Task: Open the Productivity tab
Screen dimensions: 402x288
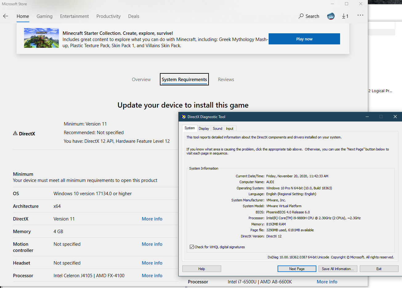Action: 108,16
